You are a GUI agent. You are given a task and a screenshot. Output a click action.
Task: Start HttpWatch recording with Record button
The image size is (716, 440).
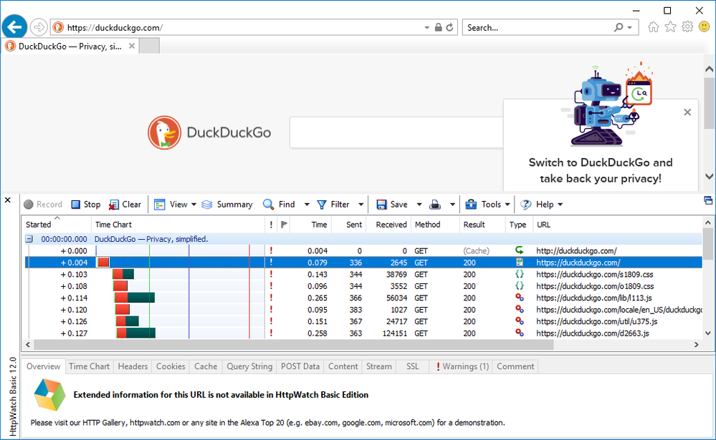pos(43,205)
